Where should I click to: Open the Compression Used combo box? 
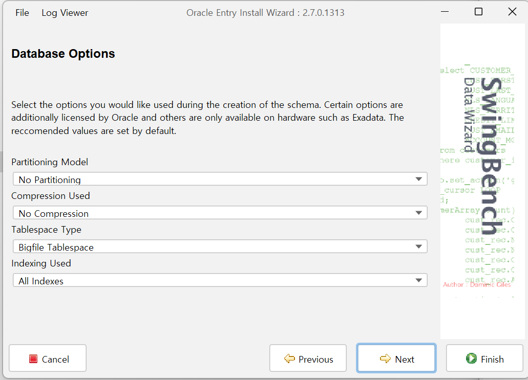point(220,213)
